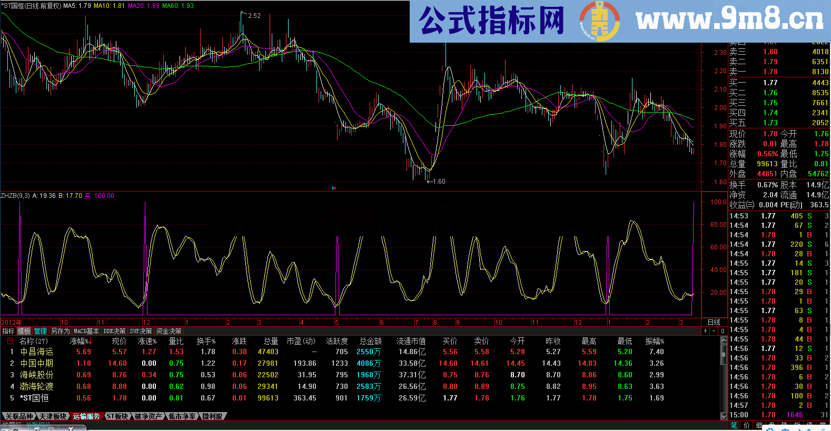831x431 pixels.
Task: Sort by the 名称(27) column header
Action: tap(34, 341)
